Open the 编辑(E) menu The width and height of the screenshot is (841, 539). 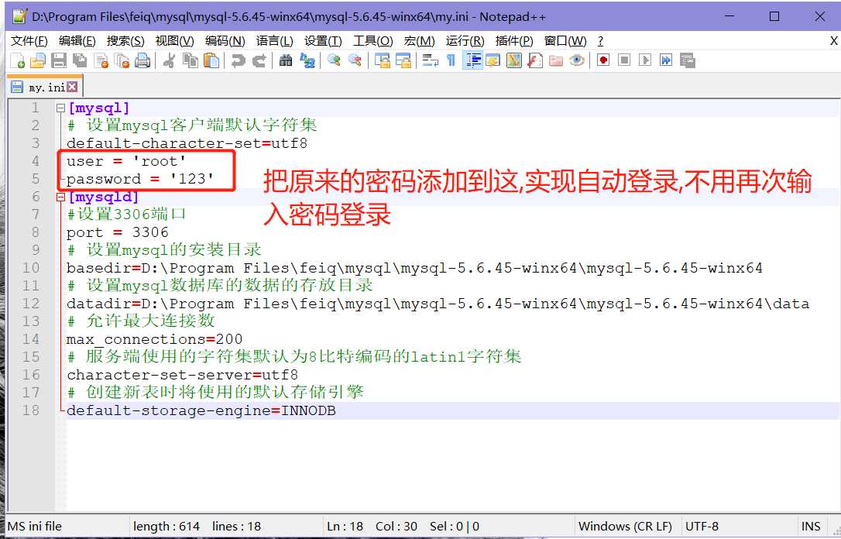(x=77, y=41)
